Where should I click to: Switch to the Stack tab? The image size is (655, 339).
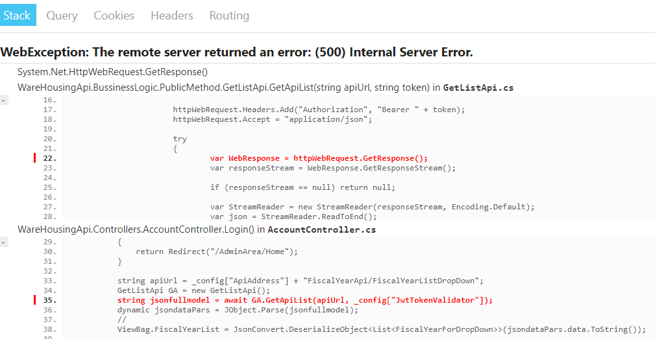pyautogui.click(x=18, y=15)
